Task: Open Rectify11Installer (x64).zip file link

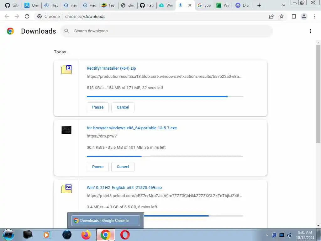Action: pyautogui.click(x=111, y=68)
